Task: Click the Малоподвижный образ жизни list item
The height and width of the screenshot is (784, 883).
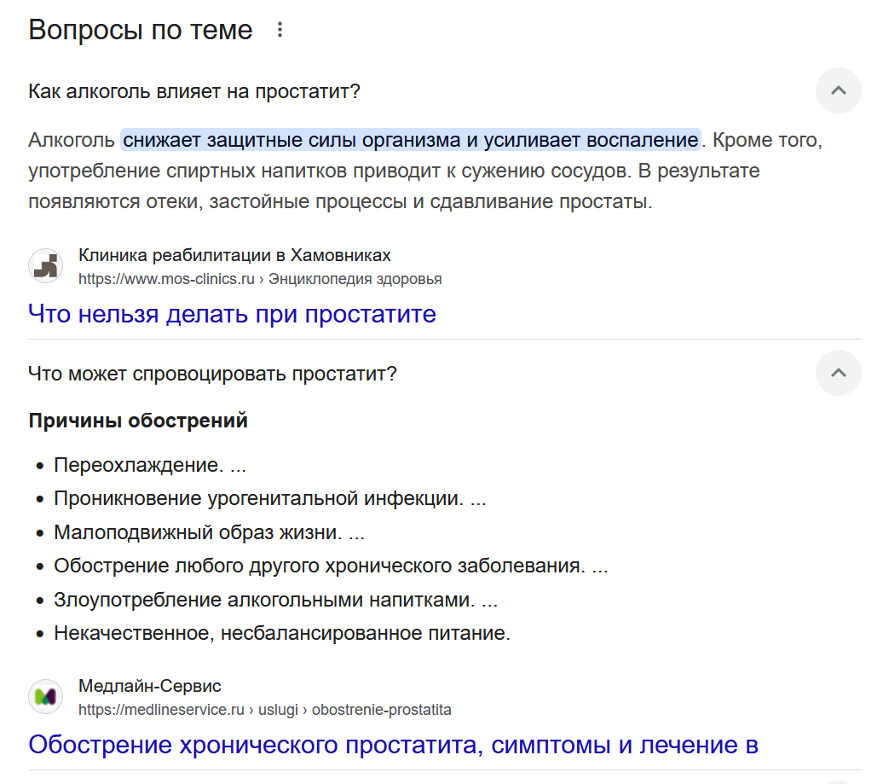Action: (209, 532)
